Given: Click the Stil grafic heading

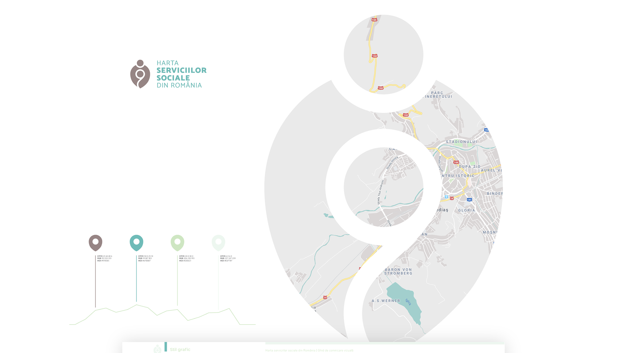Looking at the screenshot, I should [180, 349].
